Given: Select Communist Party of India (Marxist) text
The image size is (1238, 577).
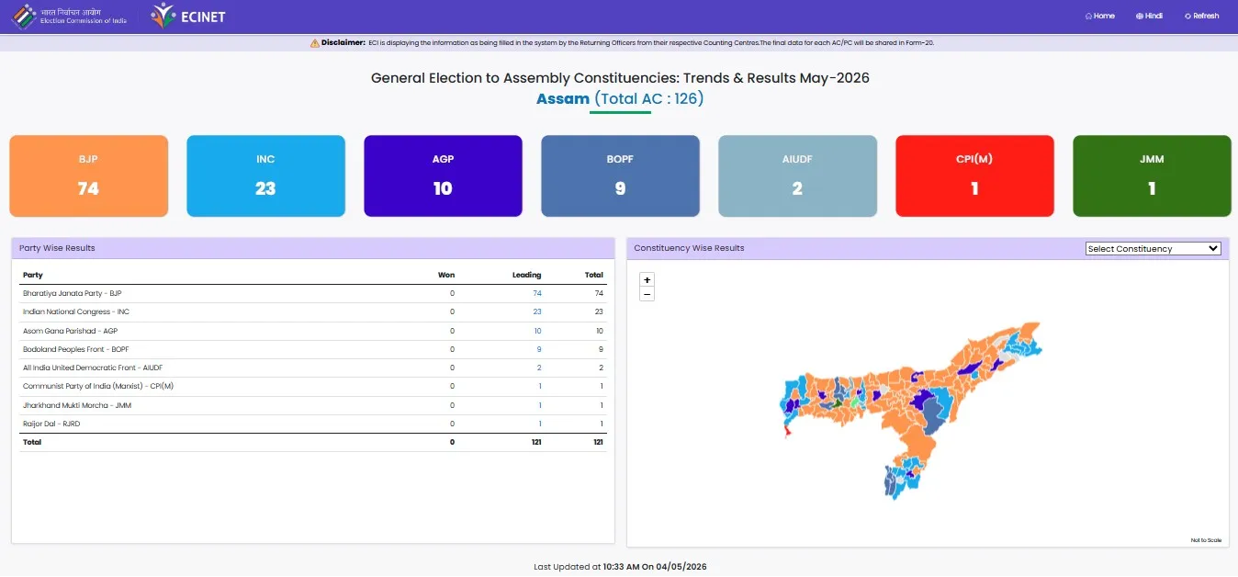Looking at the screenshot, I should 98,386.
